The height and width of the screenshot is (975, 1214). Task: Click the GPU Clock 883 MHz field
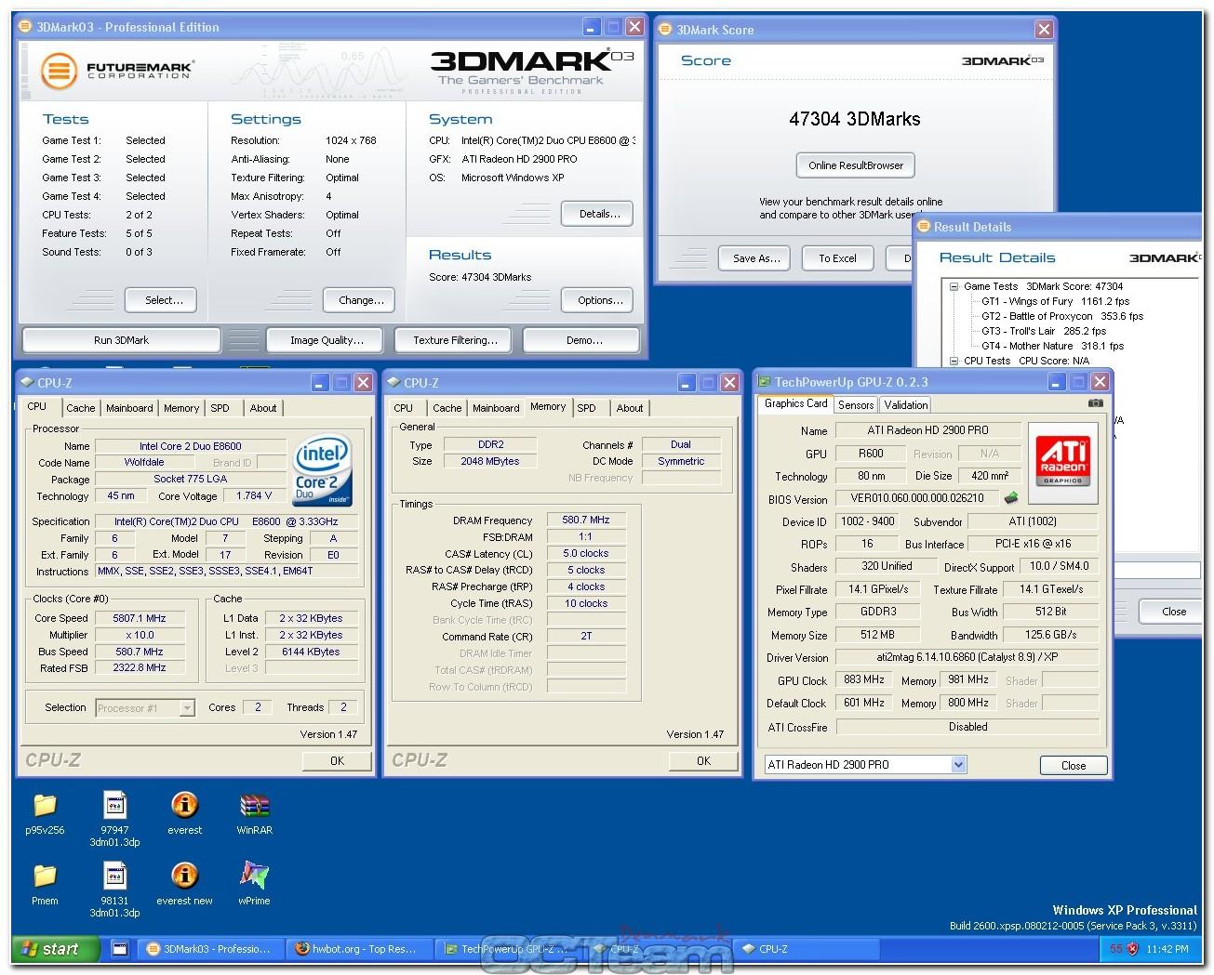coord(864,680)
